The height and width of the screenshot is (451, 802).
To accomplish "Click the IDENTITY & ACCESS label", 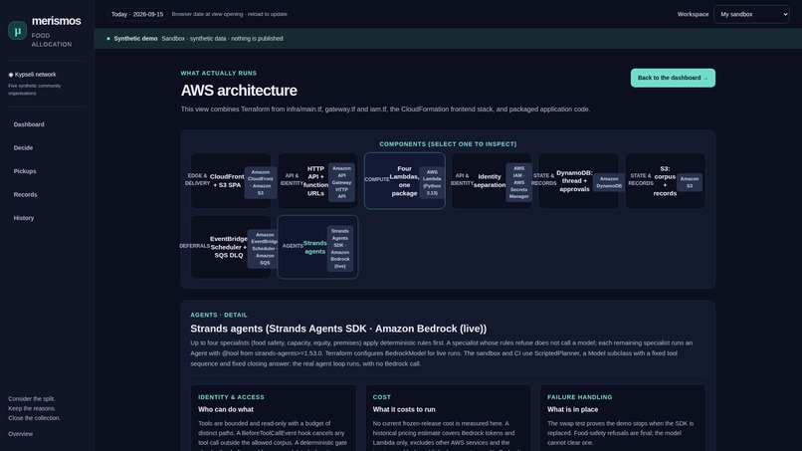I will [x=231, y=397].
